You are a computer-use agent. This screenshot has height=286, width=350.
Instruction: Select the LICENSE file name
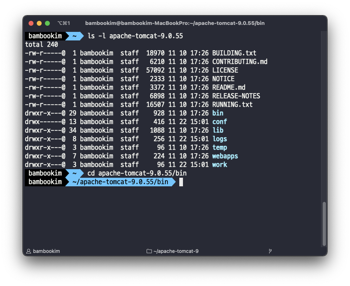click(225, 70)
